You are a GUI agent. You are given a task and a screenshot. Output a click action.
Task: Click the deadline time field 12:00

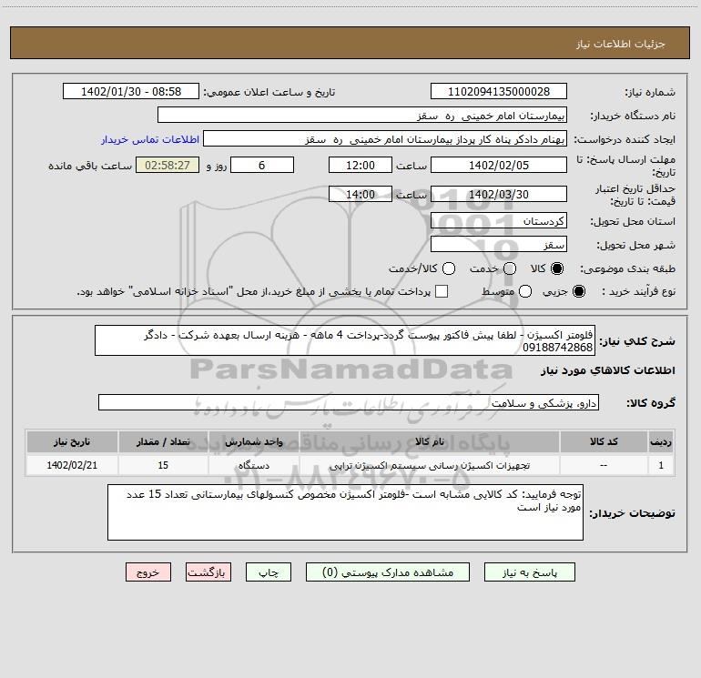(x=361, y=165)
